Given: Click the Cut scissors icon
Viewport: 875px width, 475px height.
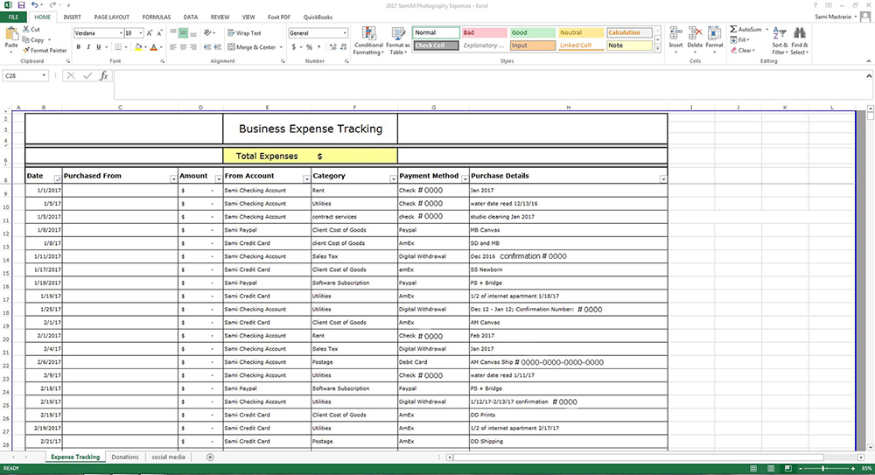Looking at the screenshot, I should (26, 29).
